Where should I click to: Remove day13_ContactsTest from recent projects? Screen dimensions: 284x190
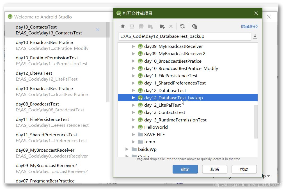(98, 30)
